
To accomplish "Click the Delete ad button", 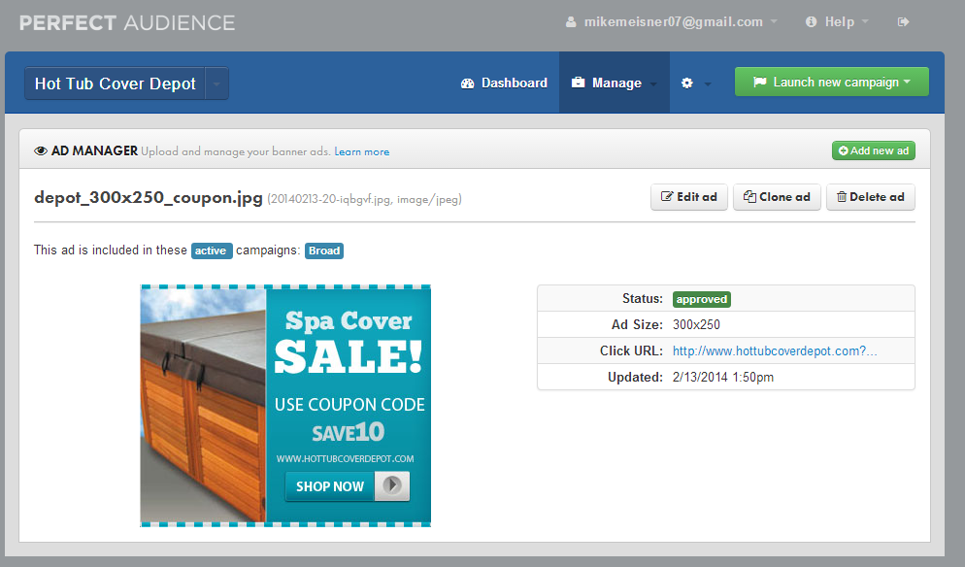I will [x=870, y=197].
